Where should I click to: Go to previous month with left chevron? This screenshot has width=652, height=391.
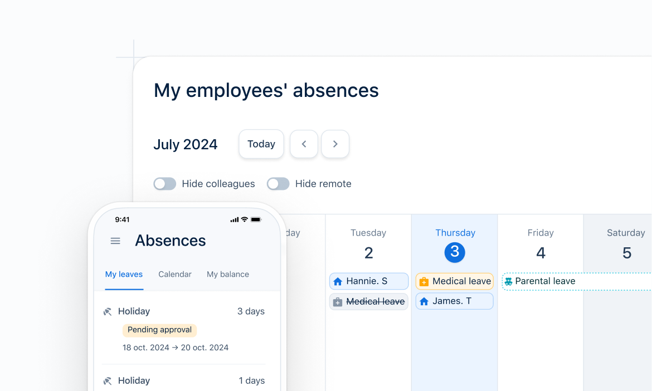(304, 144)
